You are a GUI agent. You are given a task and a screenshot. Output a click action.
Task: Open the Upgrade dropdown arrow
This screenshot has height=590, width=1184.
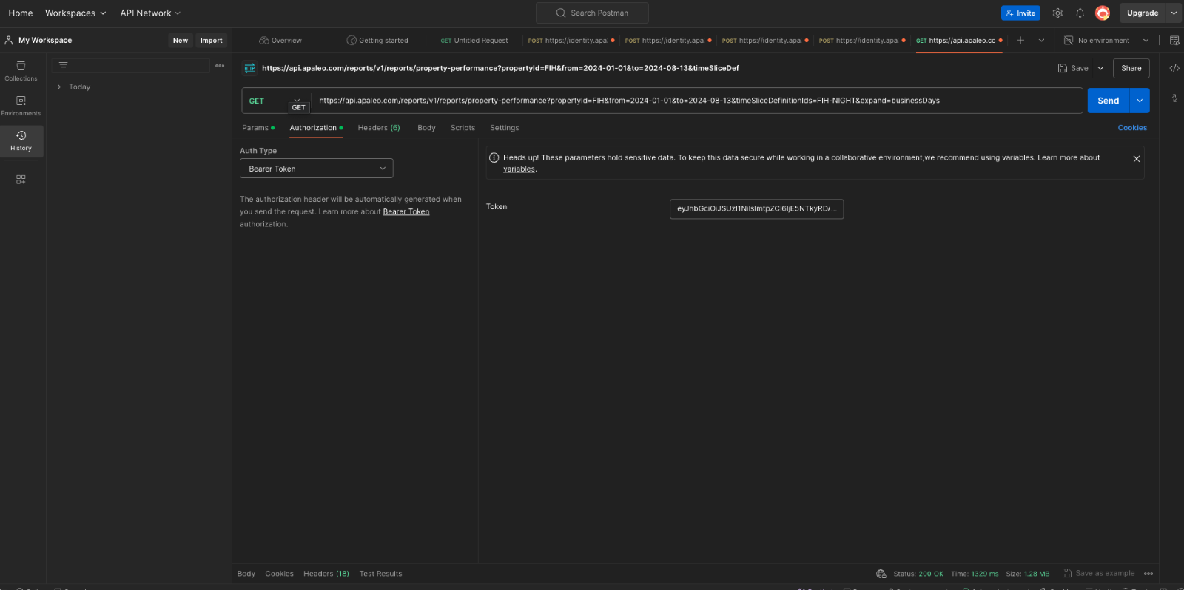coord(1174,13)
